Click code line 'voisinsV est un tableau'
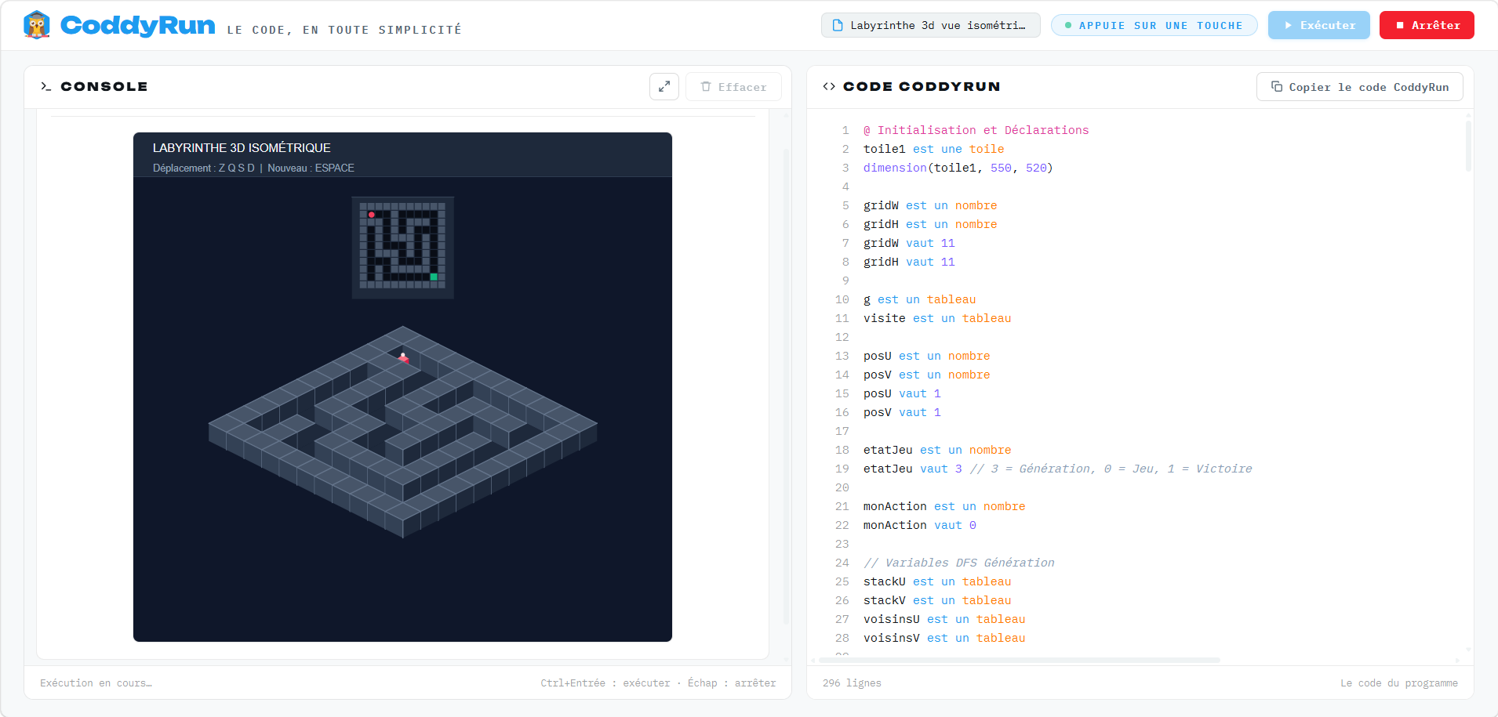 [944, 638]
